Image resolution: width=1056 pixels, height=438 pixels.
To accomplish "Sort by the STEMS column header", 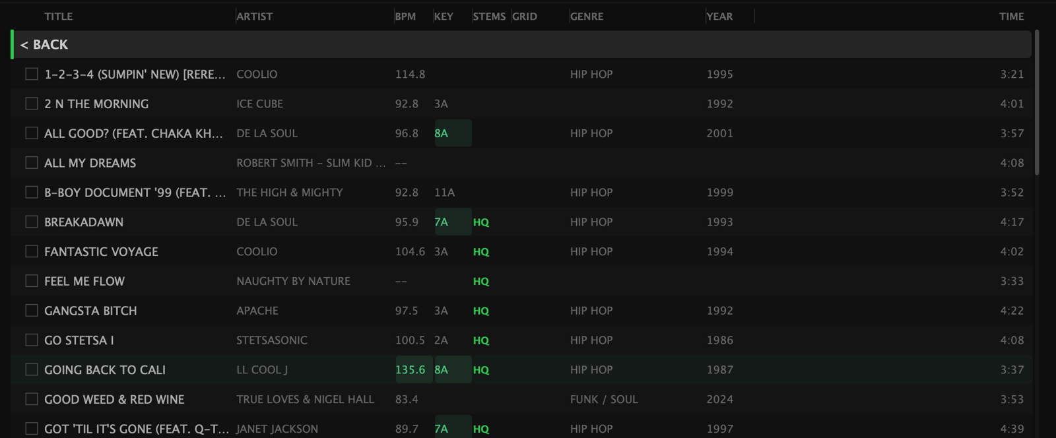I will (x=489, y=16).
